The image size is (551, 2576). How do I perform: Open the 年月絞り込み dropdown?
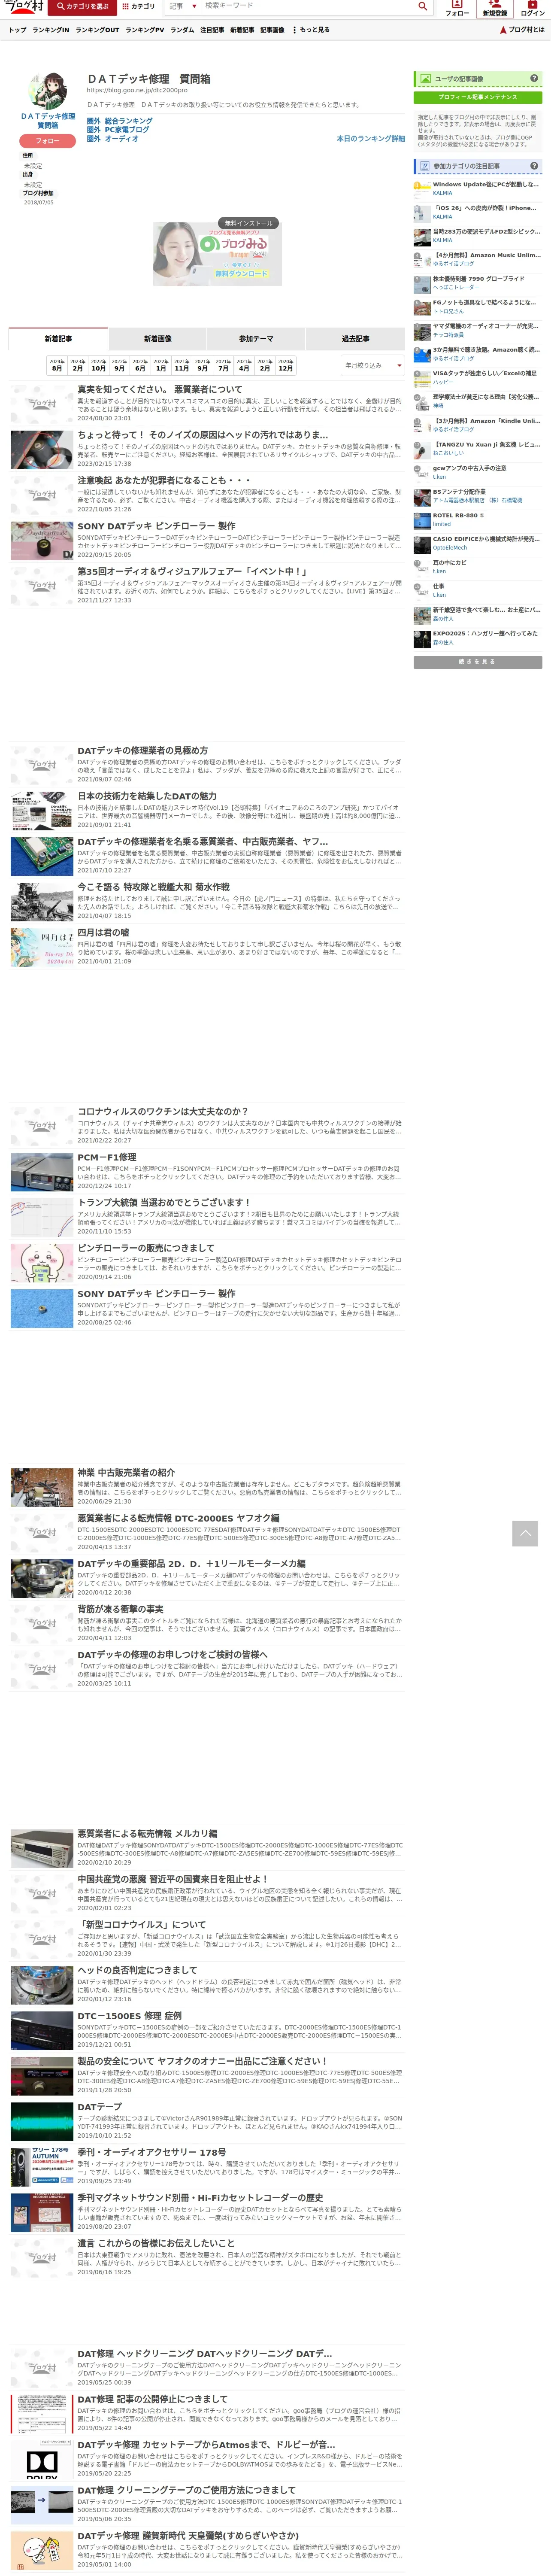[372, 366]
